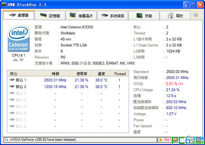Click the CPU # 1 label
Screen dimensions: 205x145
pos(18,55)
